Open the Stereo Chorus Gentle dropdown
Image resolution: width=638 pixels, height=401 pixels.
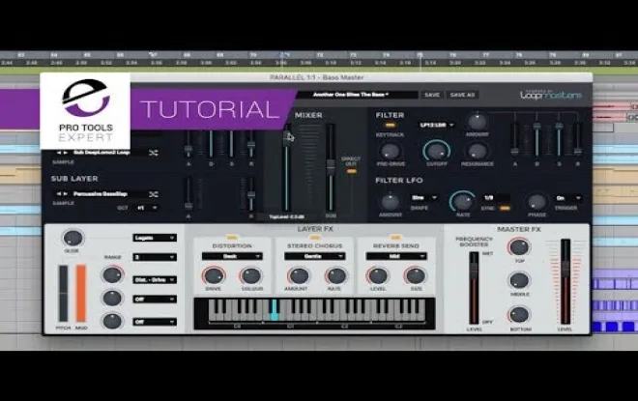tap(314, 257)
